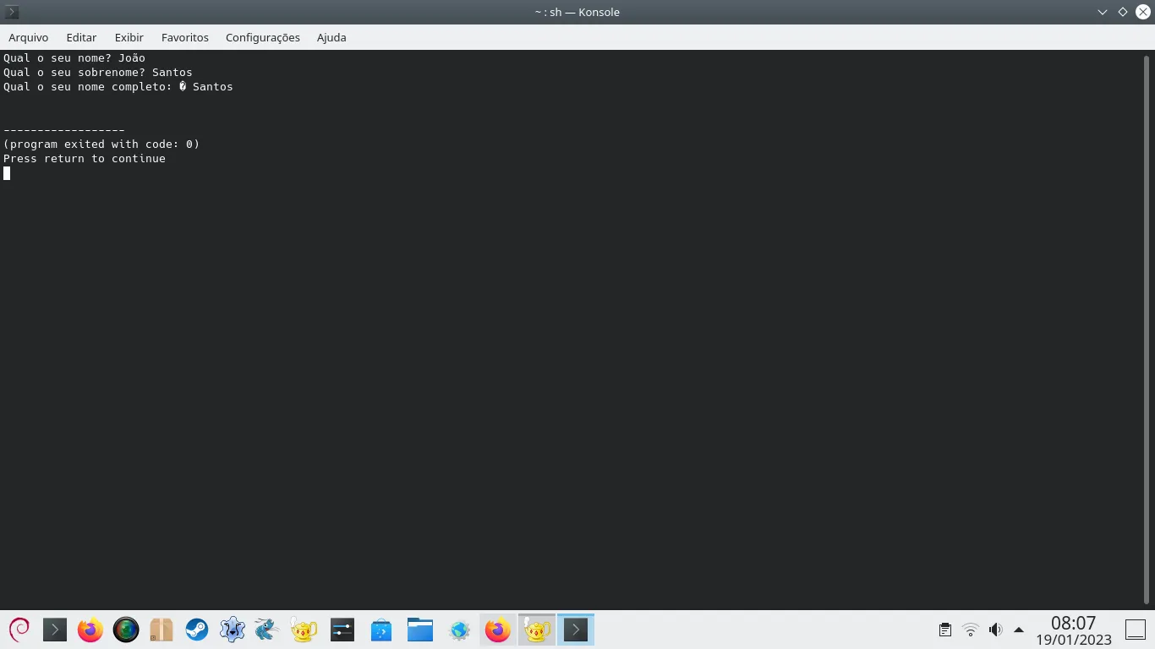Open the volume speaker control
The image size is (1155, 649).
click(x=995, y=630)
